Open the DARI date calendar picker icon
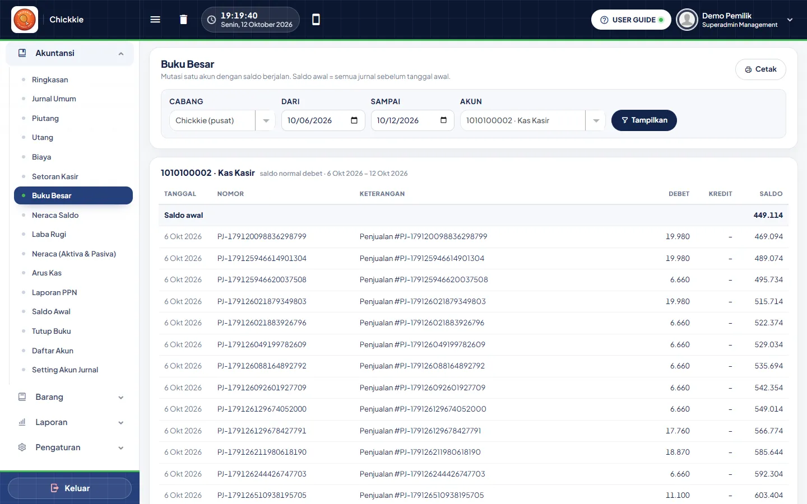This screenshot has height=504, width=807. click(354, 120)
